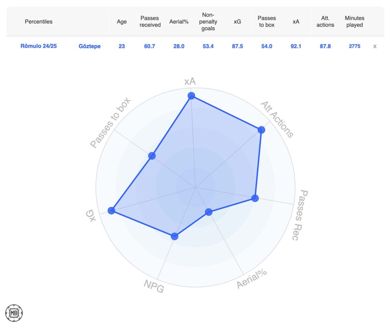The width and height of the screenshot is (391, 327).
Task: Select the xA data point on radar
Action: click(191, 96)
